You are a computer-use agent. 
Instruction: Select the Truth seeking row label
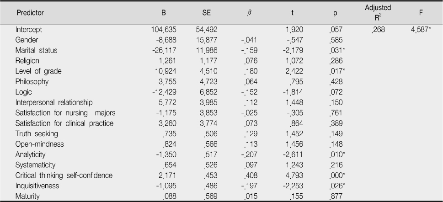coord(37,133)
